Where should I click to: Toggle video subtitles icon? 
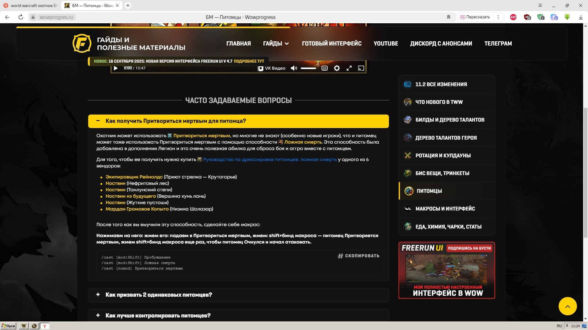(325, 68)
